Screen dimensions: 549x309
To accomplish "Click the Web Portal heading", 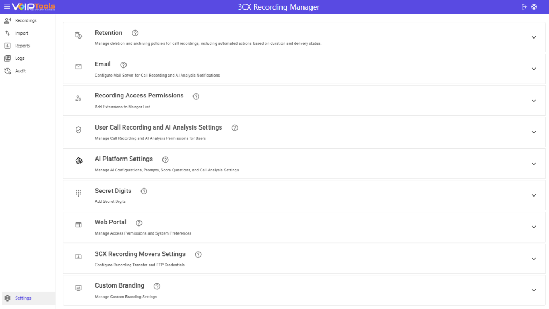I will [110, 222].
